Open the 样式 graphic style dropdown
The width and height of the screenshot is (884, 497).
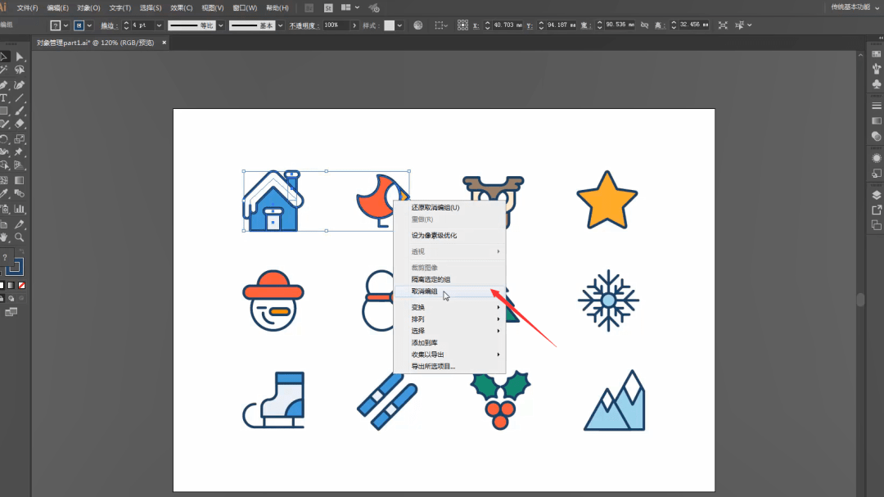click(x=399, y=25)
